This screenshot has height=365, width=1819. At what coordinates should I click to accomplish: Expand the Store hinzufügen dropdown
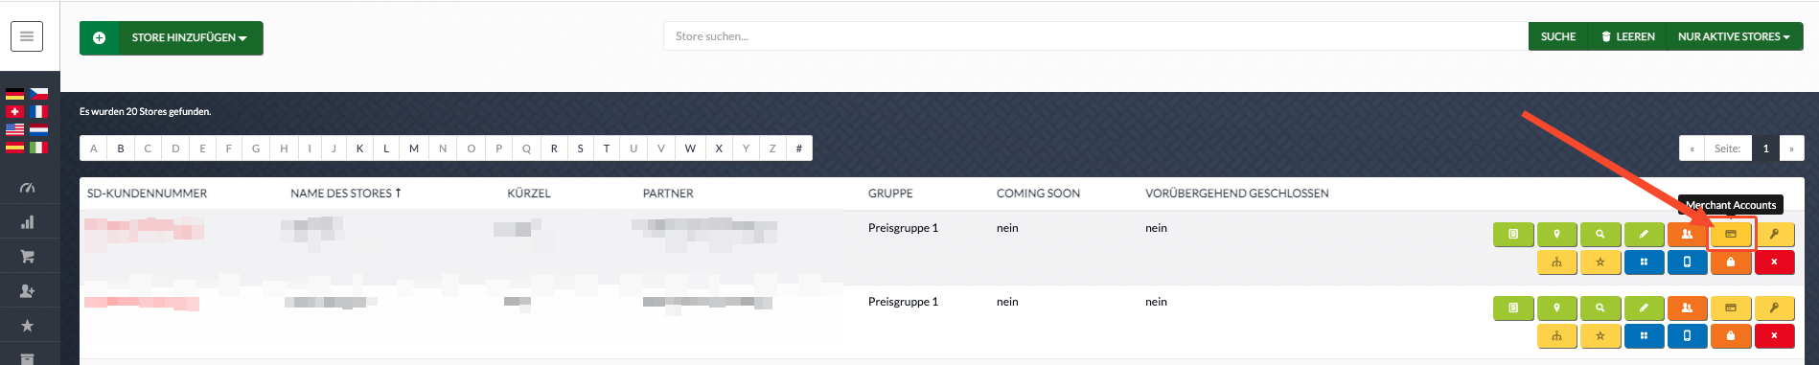pos(172,38)
